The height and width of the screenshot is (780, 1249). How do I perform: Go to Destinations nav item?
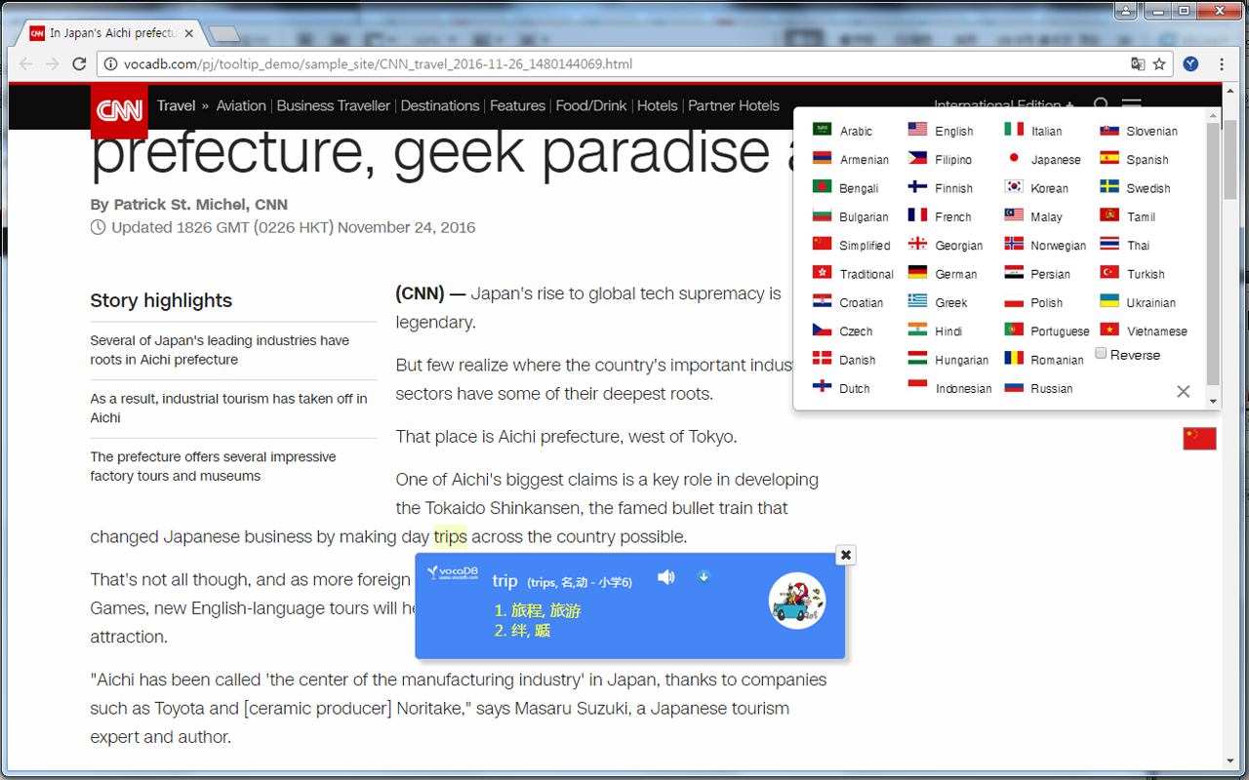coord(440,105)
